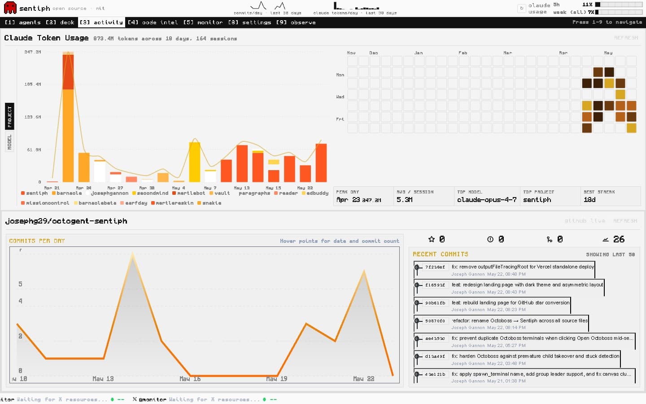
Task: Toggle the barnacle legend series
Action: pos(67,193)
